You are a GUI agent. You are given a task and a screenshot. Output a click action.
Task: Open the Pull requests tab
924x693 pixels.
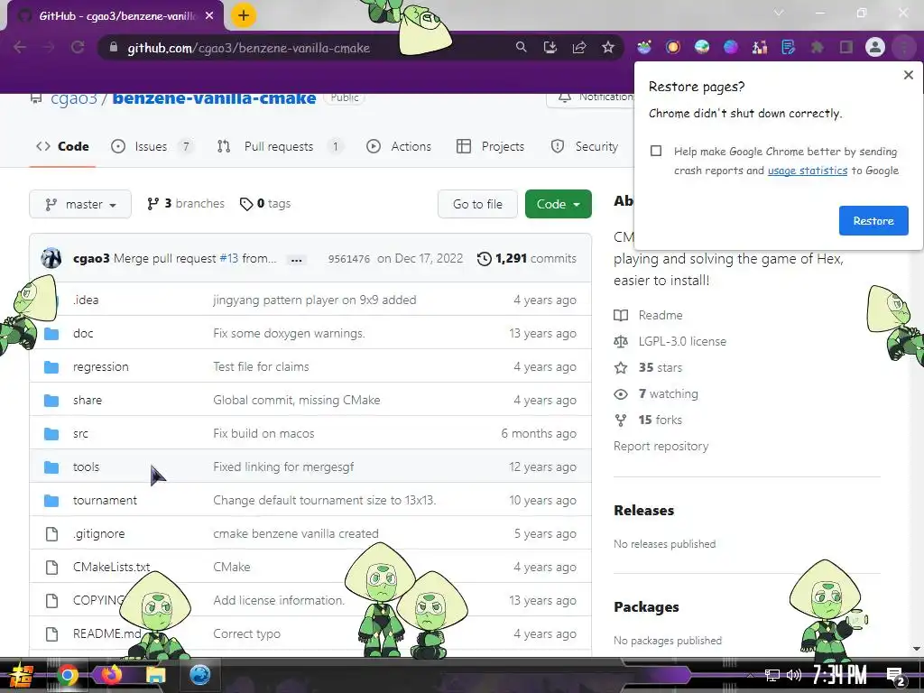(x=280, y=146)
